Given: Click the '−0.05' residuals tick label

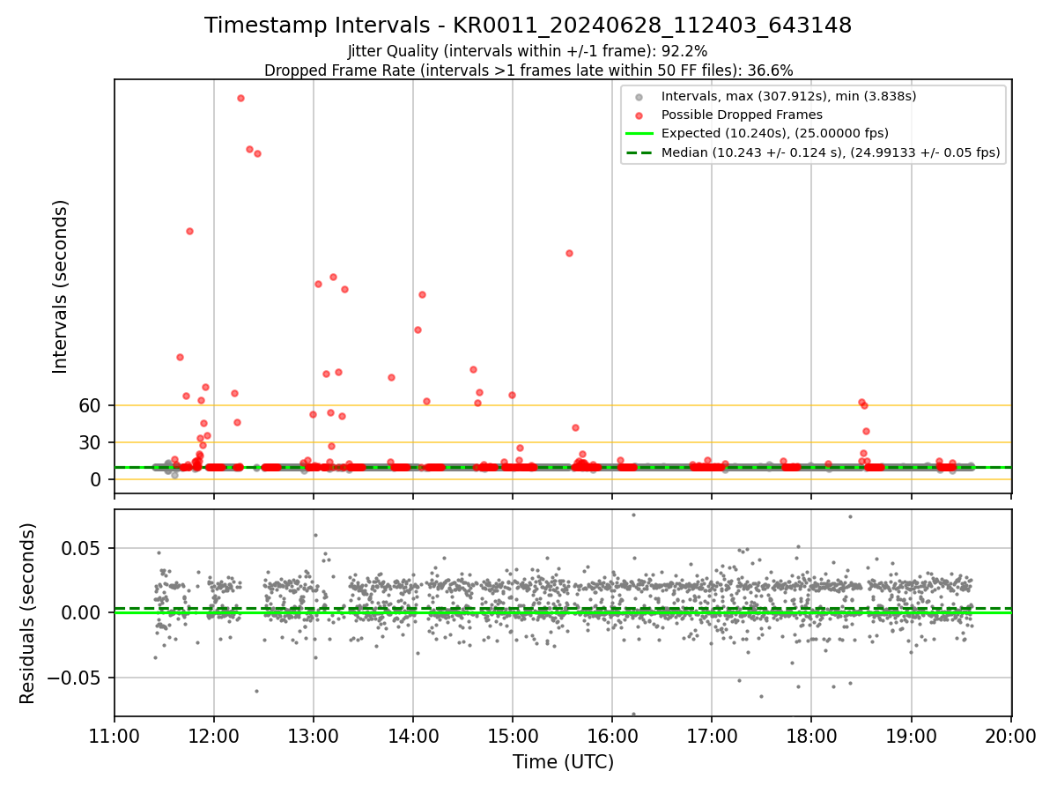Looking at the screenshot, I should click(75, 678).
